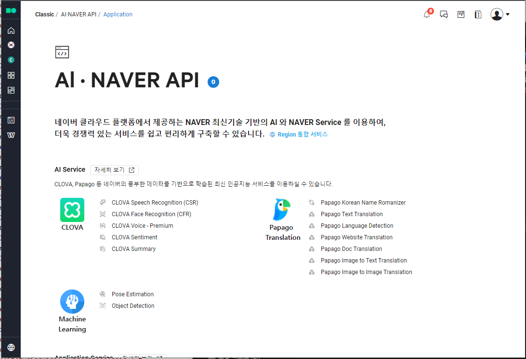This screenshot has height=359, width=526.
Task: Click the green Classic 'C' platform icon
Action: [11, 60]
